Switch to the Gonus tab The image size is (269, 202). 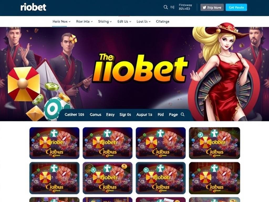pyautogui.click(x=95, y=115)
